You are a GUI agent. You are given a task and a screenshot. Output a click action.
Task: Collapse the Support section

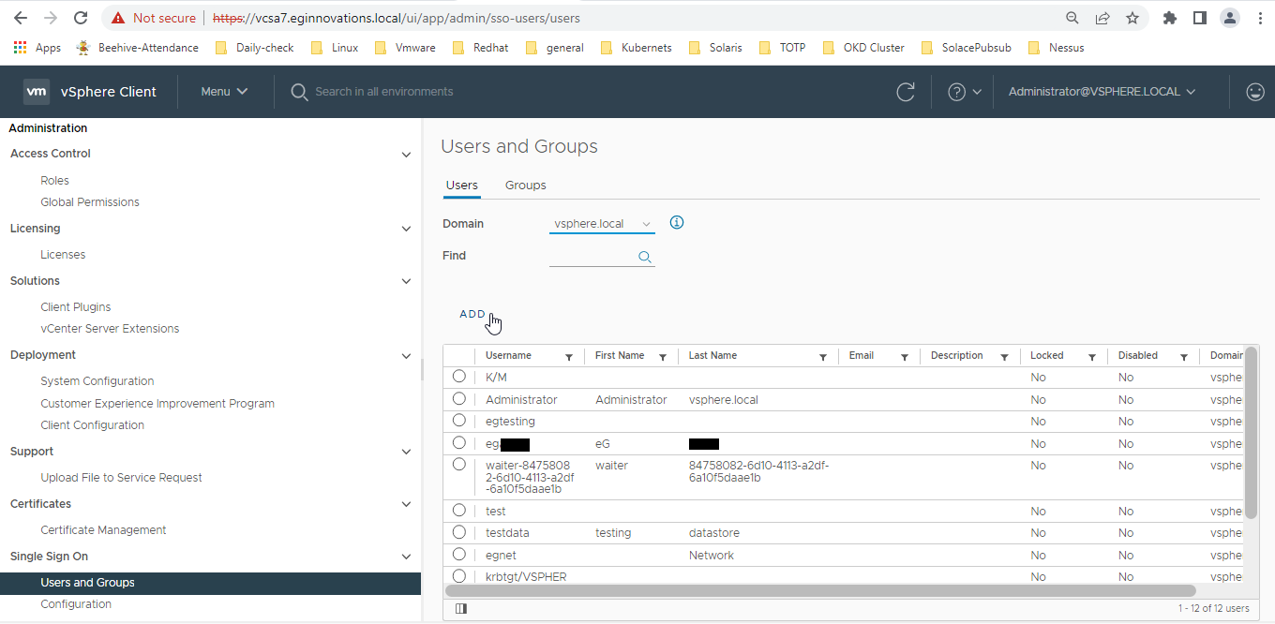[406, 453]
